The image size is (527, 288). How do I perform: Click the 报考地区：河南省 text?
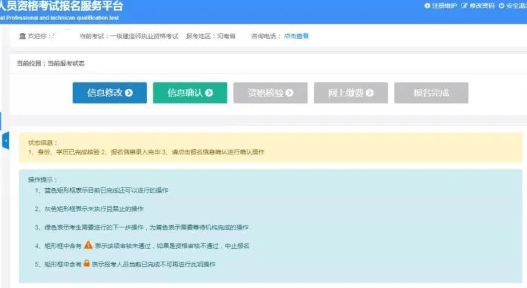click(211, 36)
